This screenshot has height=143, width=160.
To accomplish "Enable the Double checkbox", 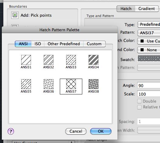I will tap(139, 101).
